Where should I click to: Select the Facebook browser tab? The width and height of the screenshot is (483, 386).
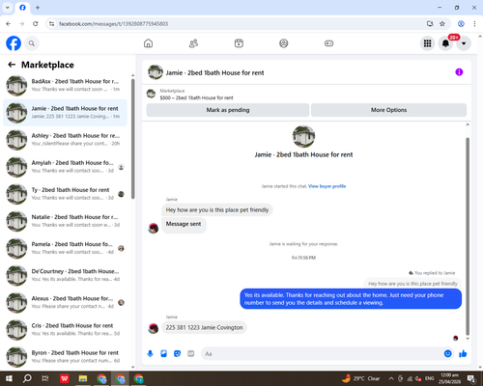click(x=22, y=8)
